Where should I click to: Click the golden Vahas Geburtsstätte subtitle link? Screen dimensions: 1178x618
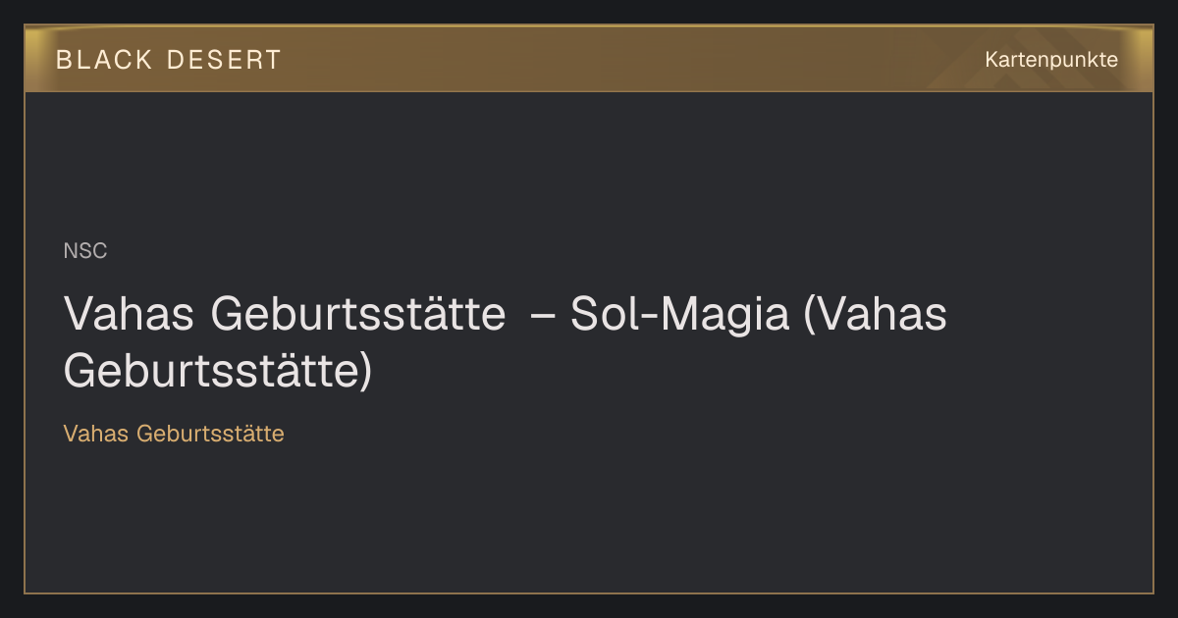pos(174,434)
